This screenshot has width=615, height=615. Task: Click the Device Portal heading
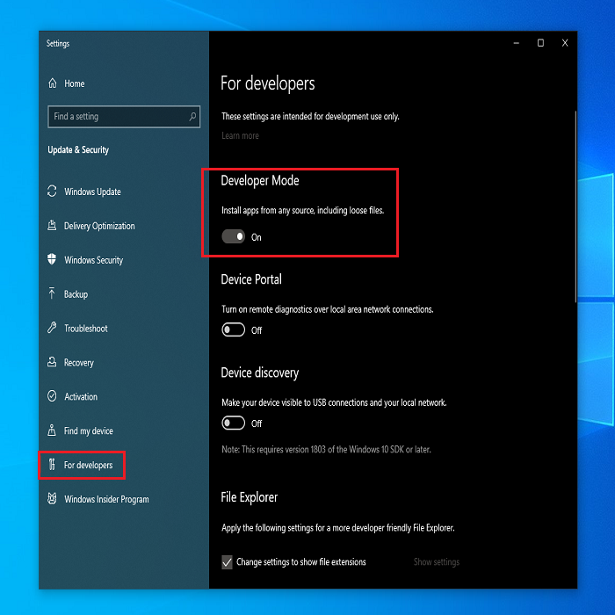point(251,279)
